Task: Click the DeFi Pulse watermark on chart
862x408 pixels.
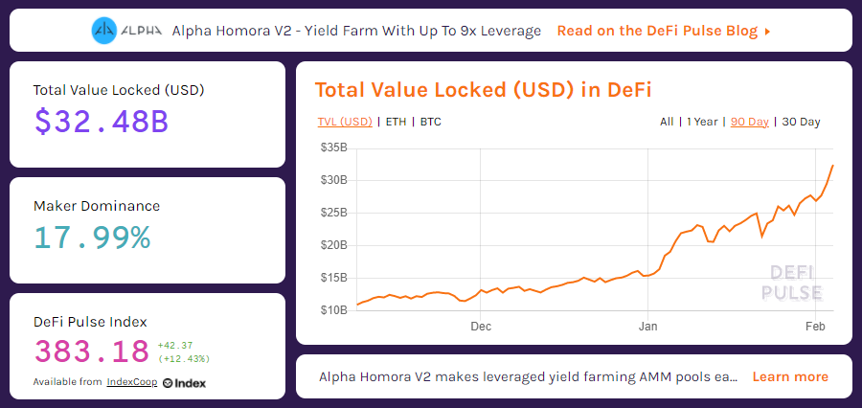Action: (x=792, y=283)
